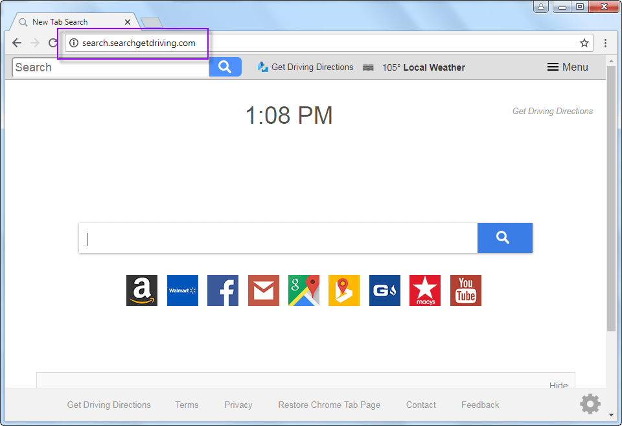Open the Walmart shortcut tile
Image resolution: width=622 pixels, height=426 pixels.
(x=183, y=290)
